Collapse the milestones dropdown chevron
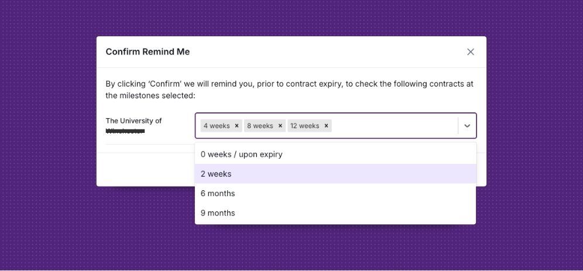 467,126
